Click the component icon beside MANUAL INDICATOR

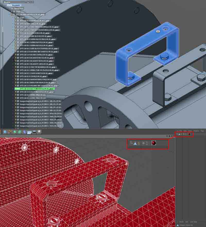(18, 79)
